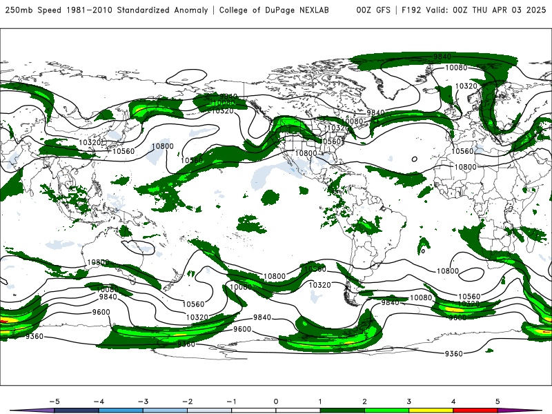Click the 'College of DuPage NEXLAB' text
The height and width of the screenshot is (414, 552).
coord(274,10)
